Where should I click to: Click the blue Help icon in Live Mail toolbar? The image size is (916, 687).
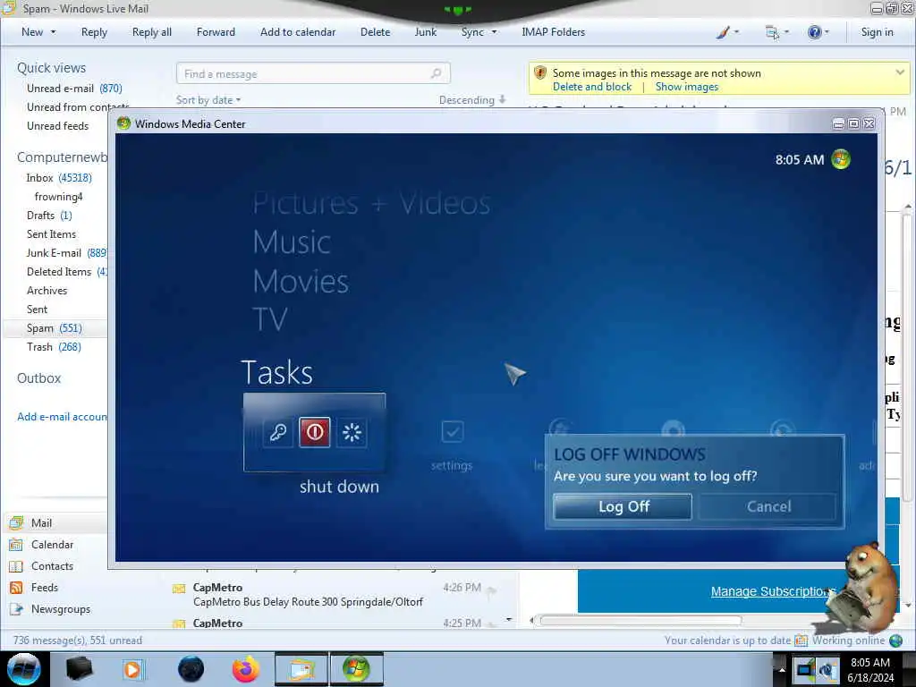click(814, 32)
